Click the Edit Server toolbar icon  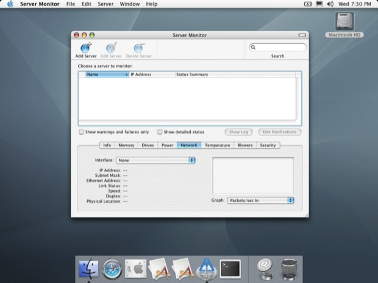point(112,48)
